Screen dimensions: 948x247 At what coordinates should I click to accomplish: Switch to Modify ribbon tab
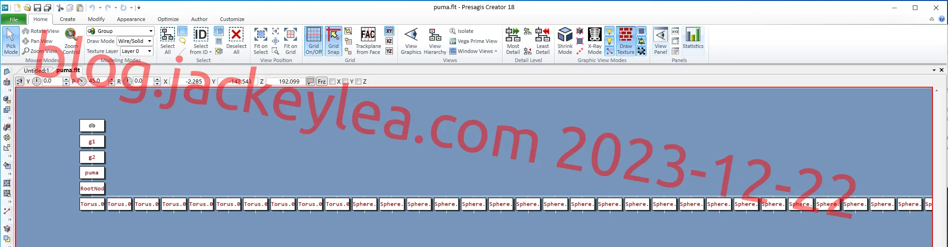coord(96,19)
